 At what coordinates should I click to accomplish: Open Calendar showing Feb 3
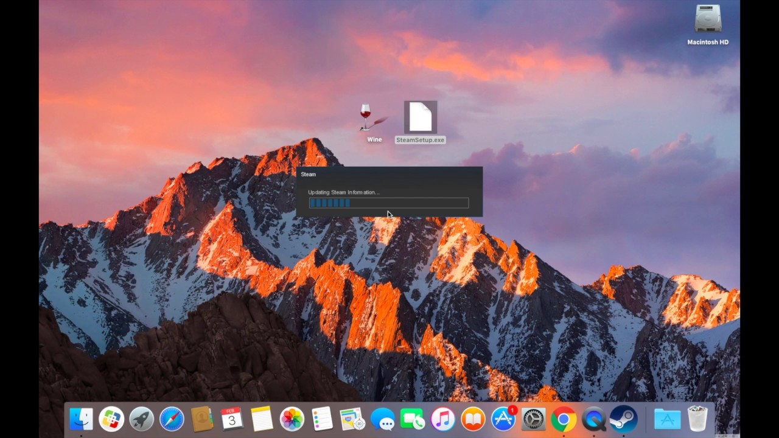click(232, 419)
